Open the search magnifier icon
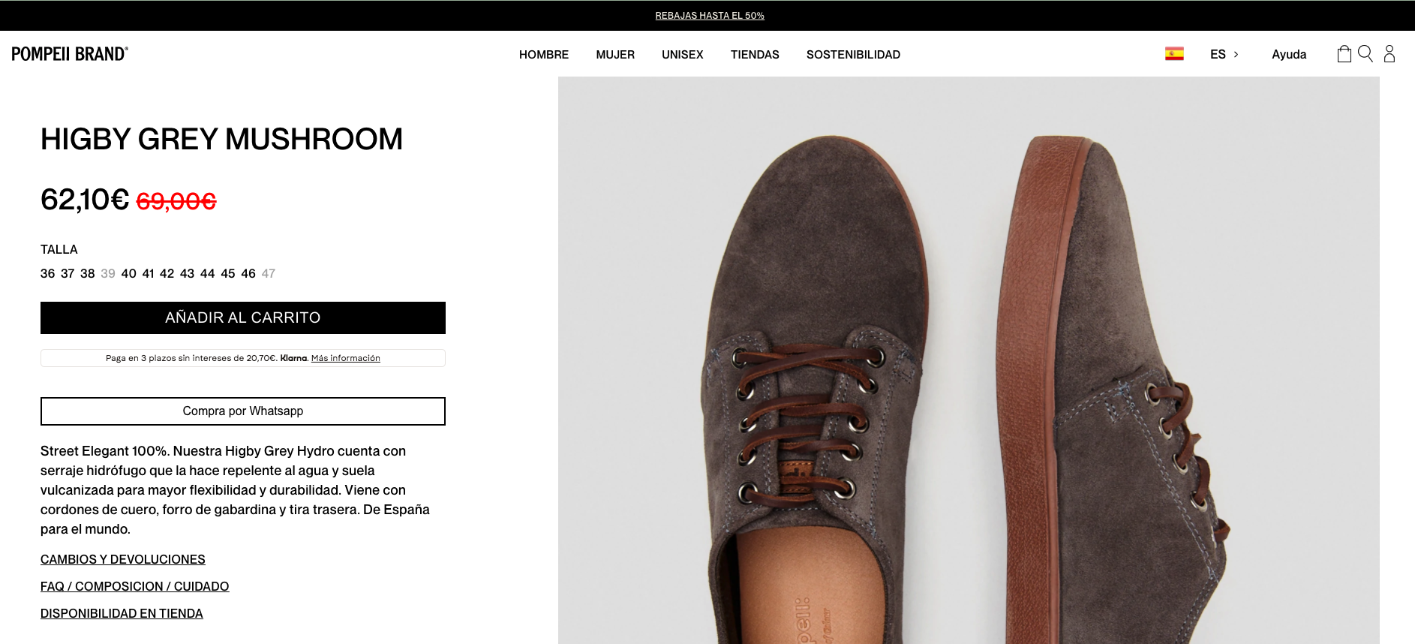This screenshot has width=1415, height=644. [x=1365, y=54]
